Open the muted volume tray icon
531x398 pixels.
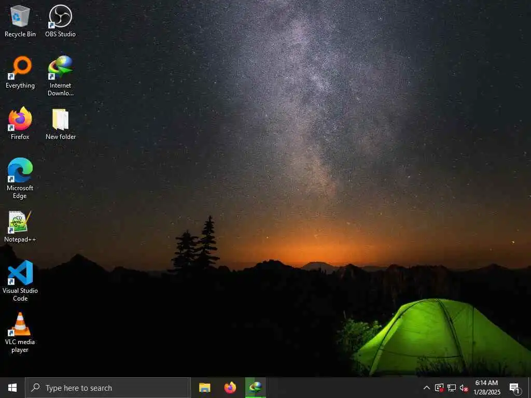coord(464,388)
